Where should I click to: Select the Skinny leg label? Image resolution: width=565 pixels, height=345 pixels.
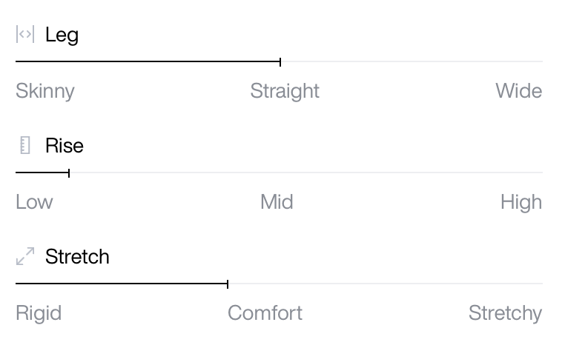45,91
